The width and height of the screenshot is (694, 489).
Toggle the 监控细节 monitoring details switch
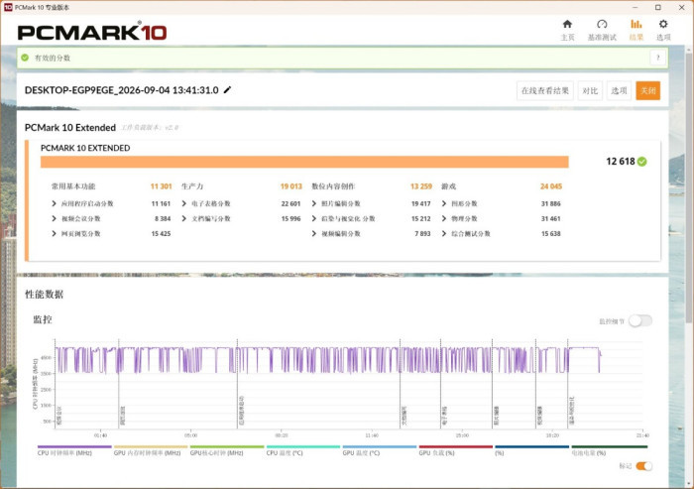tap(640, 320)
